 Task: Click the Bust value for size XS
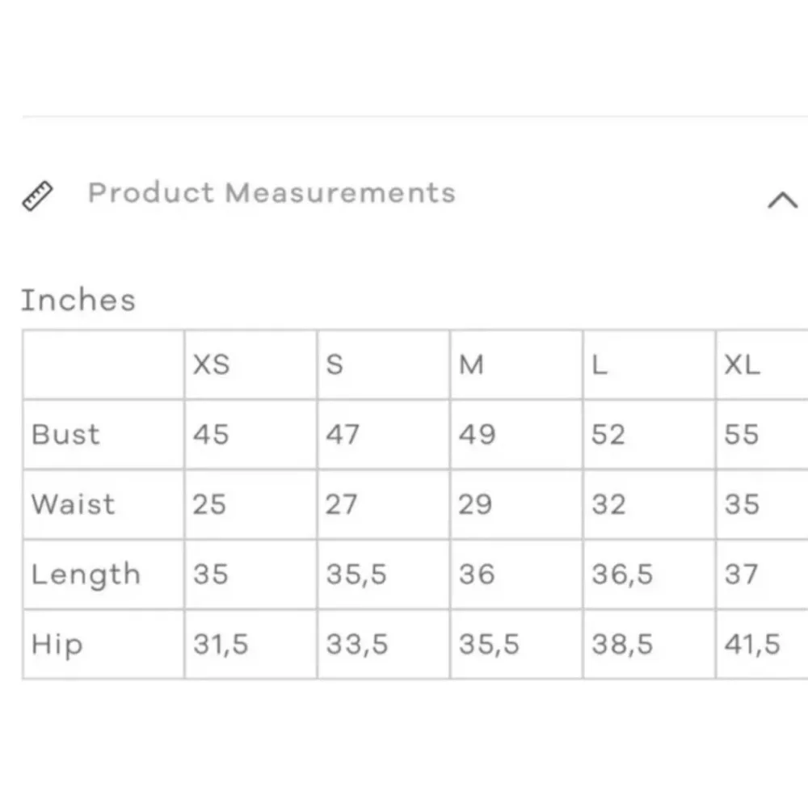click(210, 435)
